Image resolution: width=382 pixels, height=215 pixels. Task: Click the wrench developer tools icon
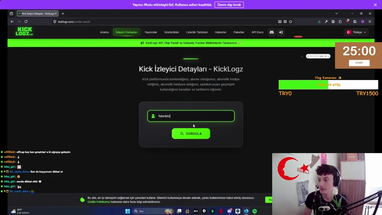pyautogui.click(x=326, y=21)
